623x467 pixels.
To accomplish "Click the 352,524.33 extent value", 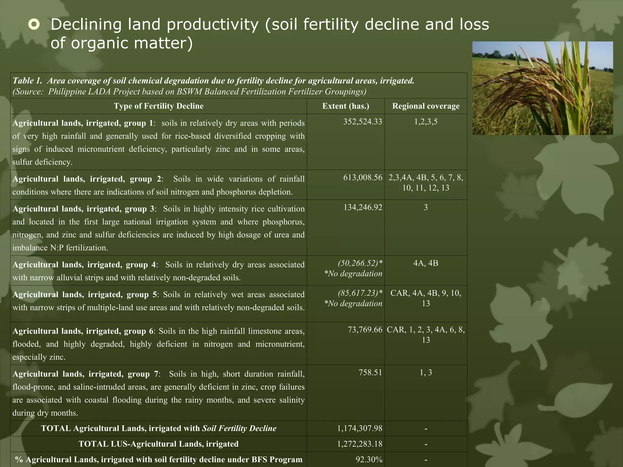I will pyautogui.click(x=363, y=122).
